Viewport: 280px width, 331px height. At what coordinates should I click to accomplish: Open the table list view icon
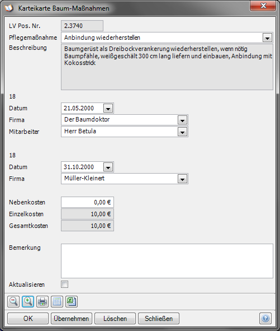click(57, 301)
